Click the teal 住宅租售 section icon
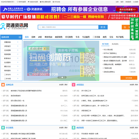The image size is (139, 139). (x=3, y=128)
